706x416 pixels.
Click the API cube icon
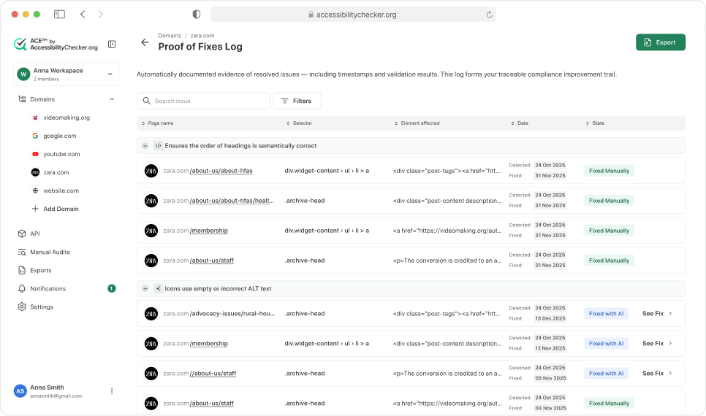coord(22,234)
